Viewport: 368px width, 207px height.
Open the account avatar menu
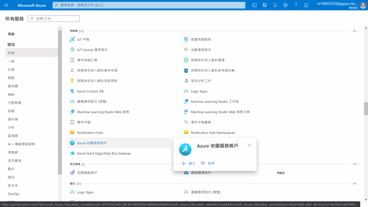click(363, 5)
